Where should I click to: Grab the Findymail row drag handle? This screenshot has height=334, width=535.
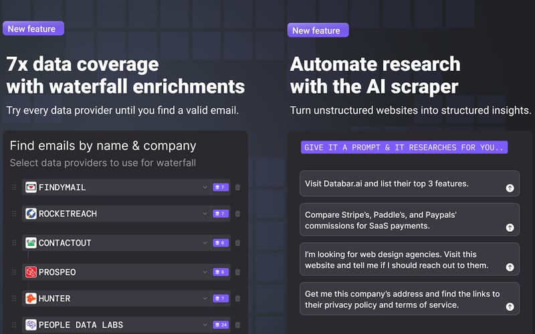(x=14, y=188)
